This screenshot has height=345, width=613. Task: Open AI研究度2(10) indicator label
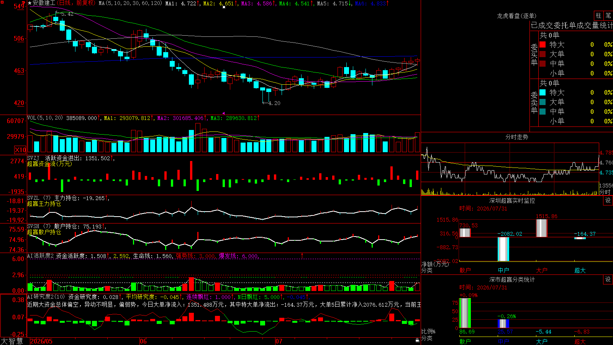(46, 296)
